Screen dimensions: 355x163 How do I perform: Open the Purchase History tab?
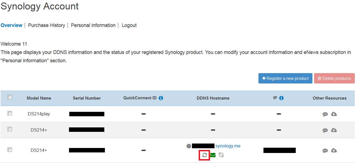point(46,25)
